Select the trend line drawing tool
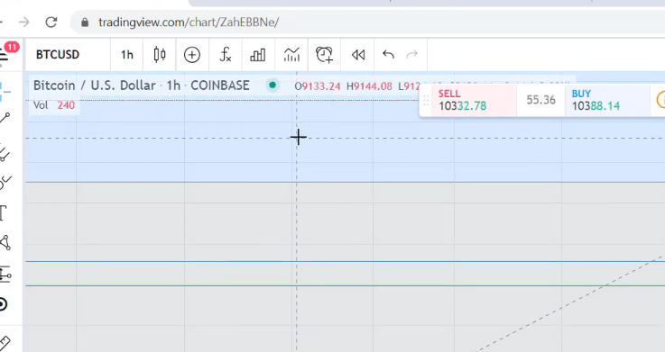The width and height of the screenshot is (665, 352). click(5, 118)
